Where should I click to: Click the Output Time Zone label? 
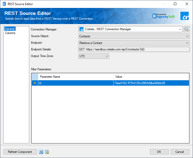pos(42,56)
